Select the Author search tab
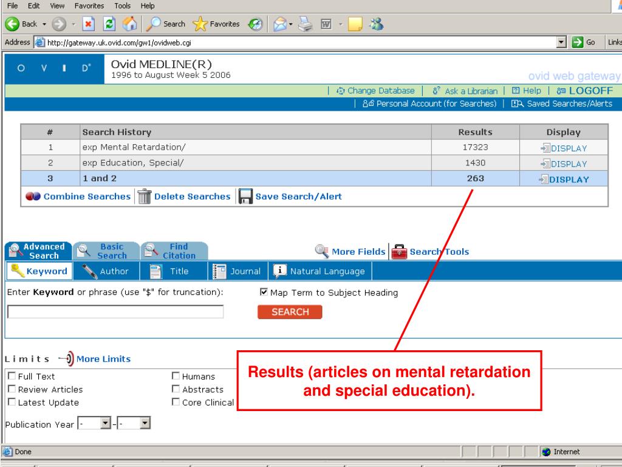 pyautogui.click(x=106, y=271)
